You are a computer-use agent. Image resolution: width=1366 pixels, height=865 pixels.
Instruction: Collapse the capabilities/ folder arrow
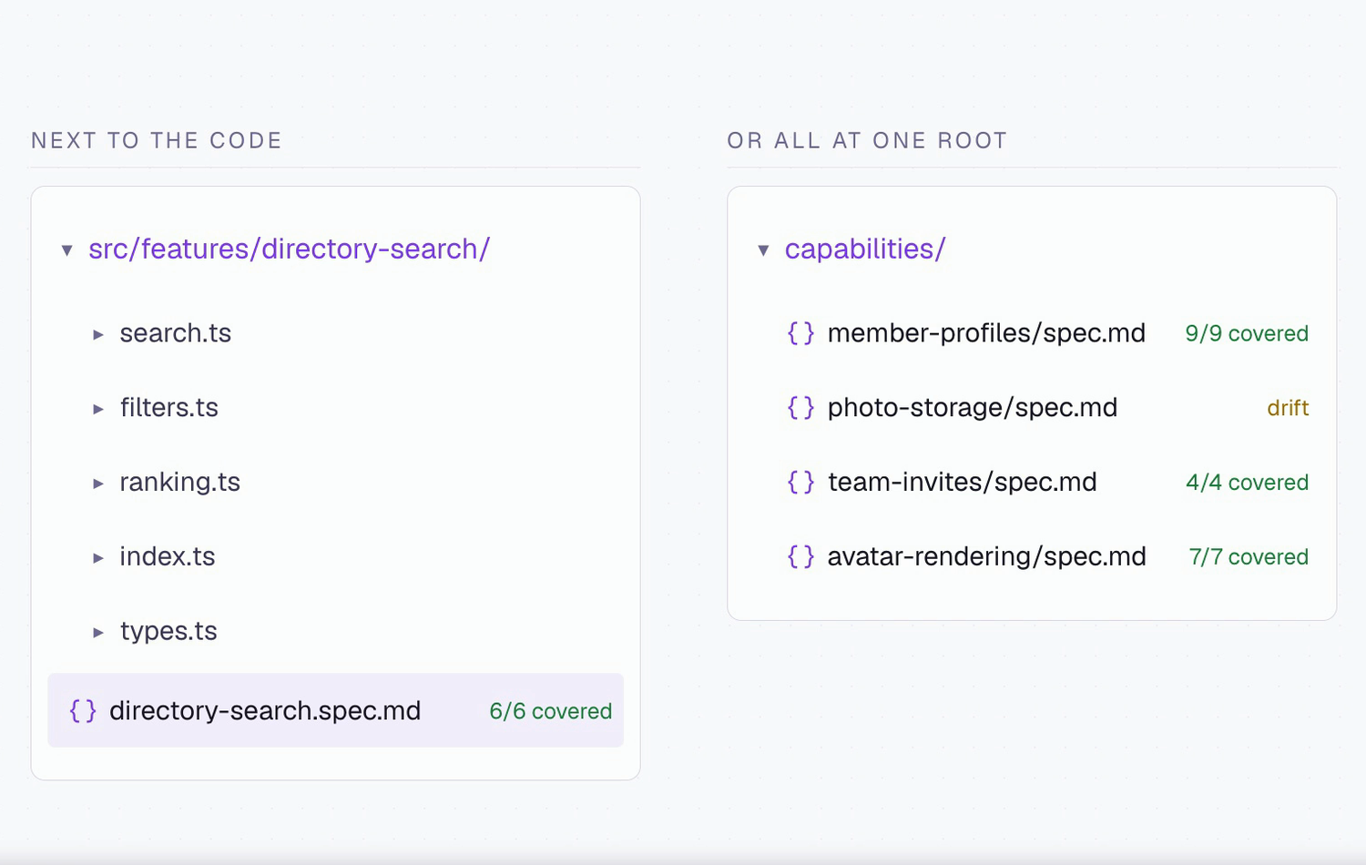point(763,249)
